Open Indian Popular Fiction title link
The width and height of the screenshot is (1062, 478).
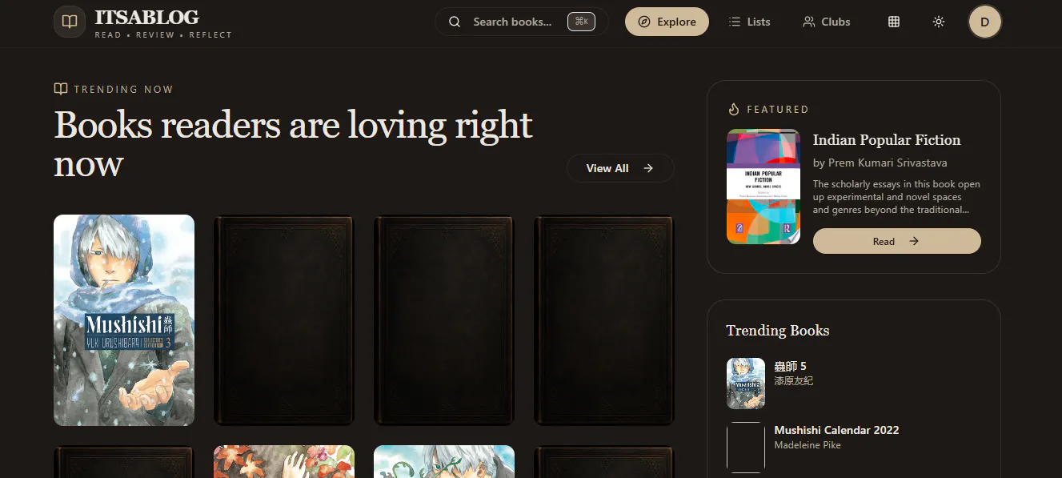[x=887, y=140]
